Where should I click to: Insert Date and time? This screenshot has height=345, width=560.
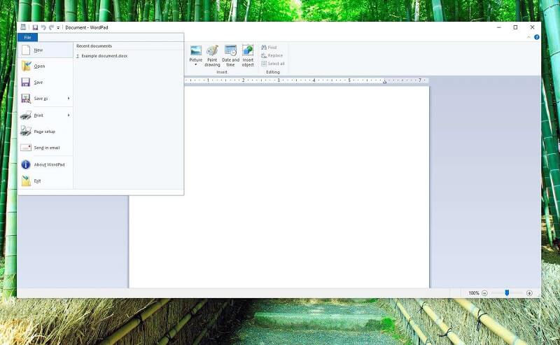coord(231,56)
